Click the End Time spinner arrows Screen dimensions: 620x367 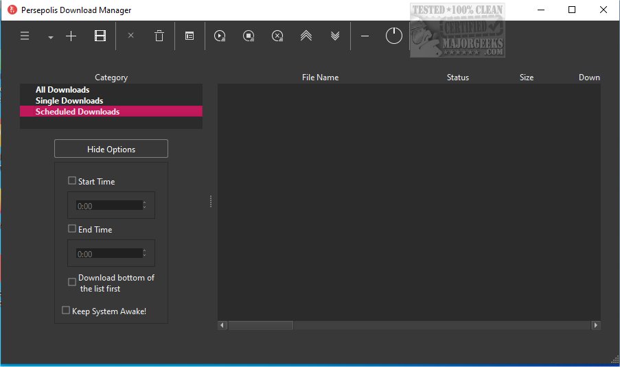(x=143, y=253)
